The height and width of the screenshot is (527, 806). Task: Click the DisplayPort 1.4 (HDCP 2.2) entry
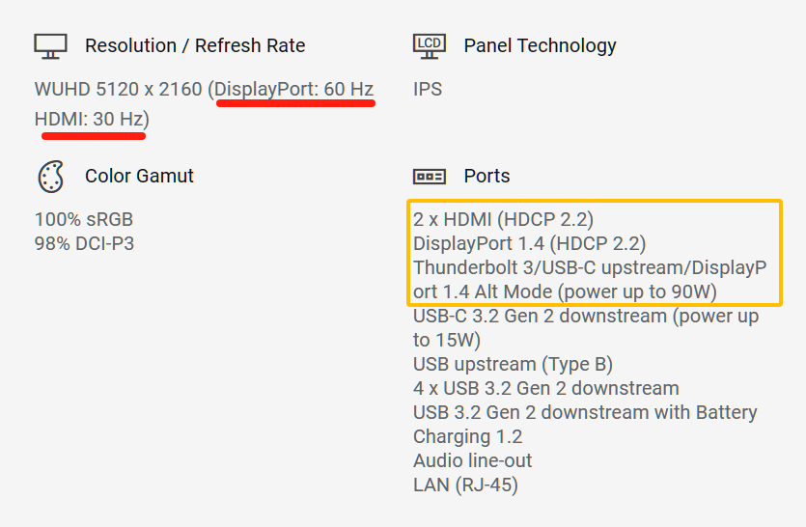click(530, 243)
